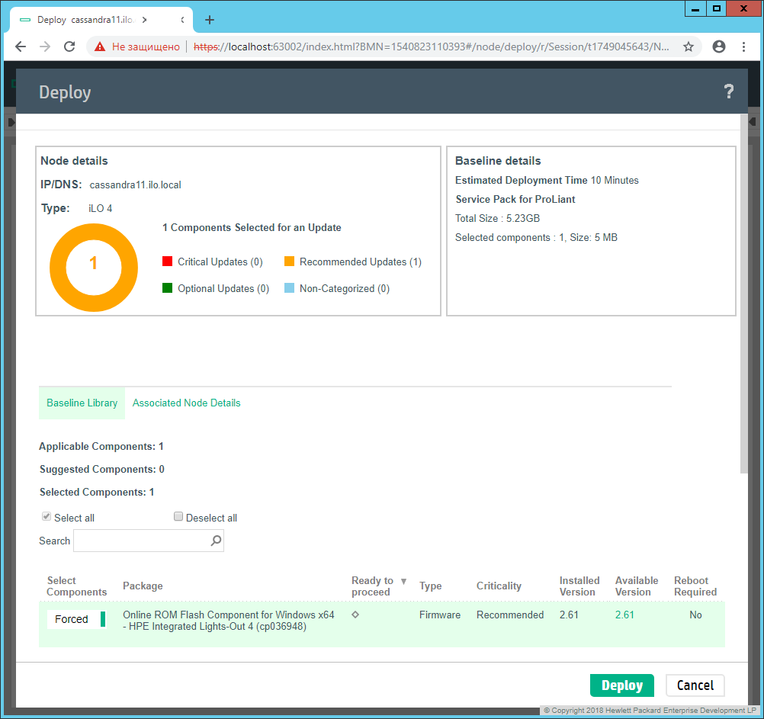This screenshot has height=719, width=764.
Task: Open the browser profile icon
Action: click(718, 46)
